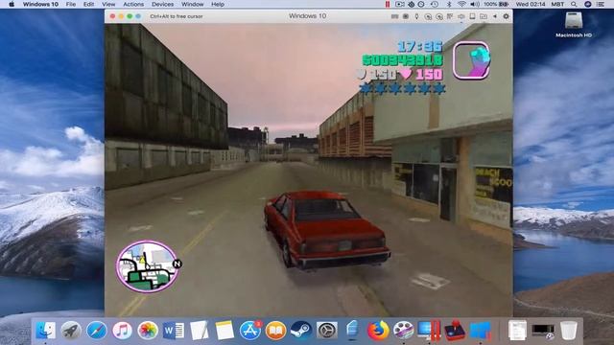Viewport: 614px width, 345px height.
Task: Select the Macintosh HD desktop icon
Action: [x=574, y=24]
